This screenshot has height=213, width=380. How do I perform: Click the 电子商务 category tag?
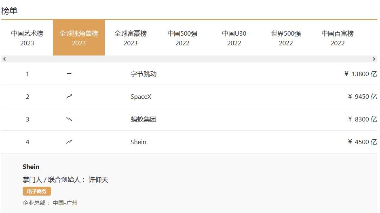tap(37, 191)
